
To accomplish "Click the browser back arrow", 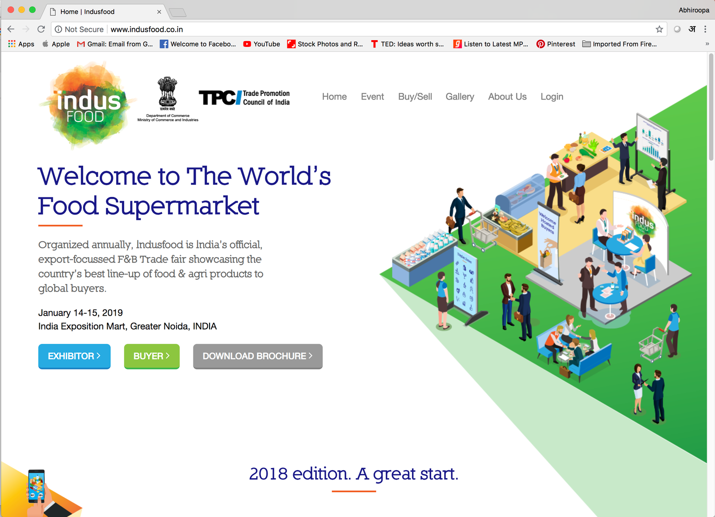I will (x=10, y=29).
